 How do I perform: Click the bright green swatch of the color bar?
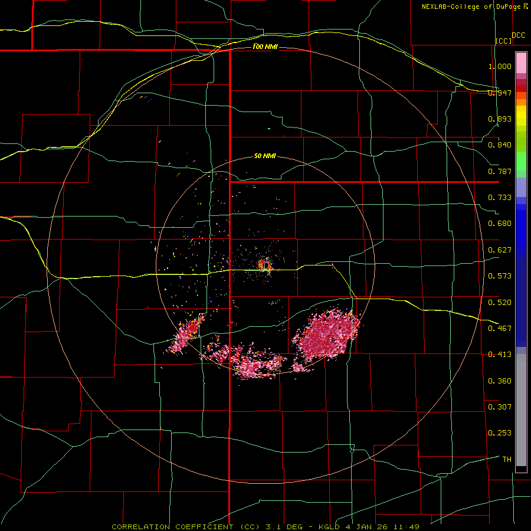point(521,161)
